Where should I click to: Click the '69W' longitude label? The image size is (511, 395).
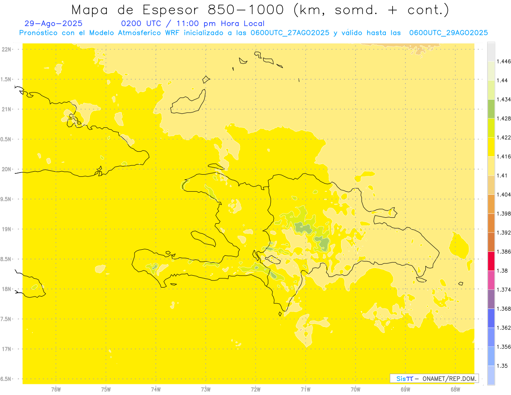(405, 389)
